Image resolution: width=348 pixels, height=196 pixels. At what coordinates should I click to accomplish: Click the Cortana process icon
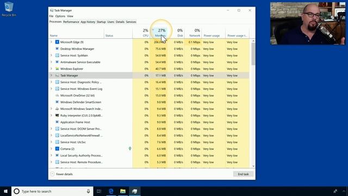[x=57, y=149]
